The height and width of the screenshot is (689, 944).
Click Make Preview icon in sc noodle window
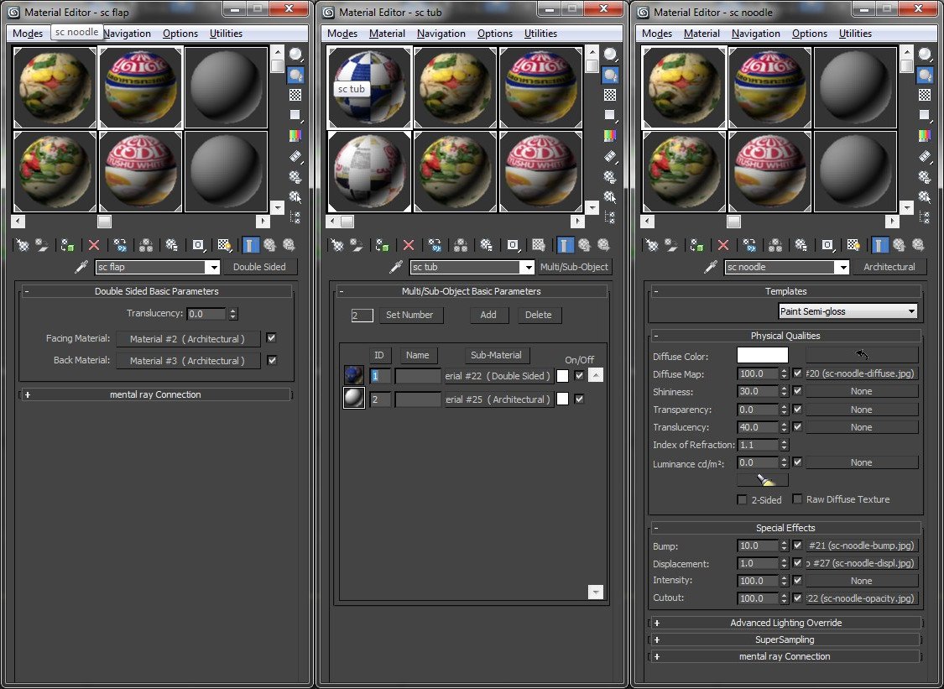pyautogui.click(x=925, y=157)
